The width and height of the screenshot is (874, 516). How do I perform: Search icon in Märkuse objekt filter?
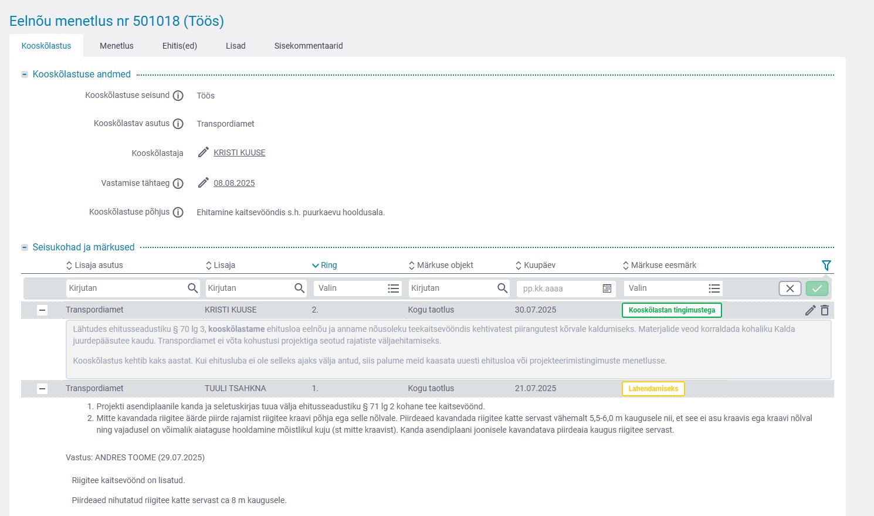tap(502, 288)
